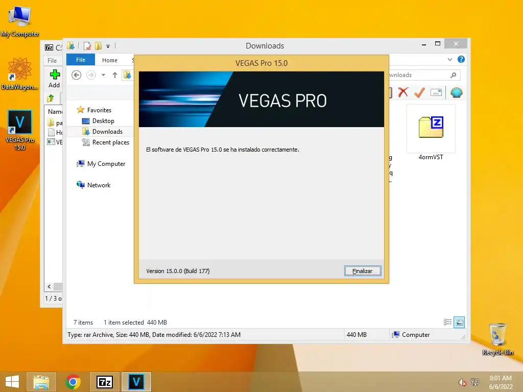Open the DataWagon desktop shortcut
The height and width of the screenshot is (392, 523).
coord(20,73)
